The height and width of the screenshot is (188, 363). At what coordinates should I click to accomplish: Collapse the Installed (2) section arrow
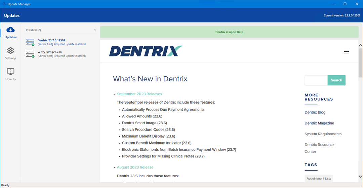click(x=95, y=30)
